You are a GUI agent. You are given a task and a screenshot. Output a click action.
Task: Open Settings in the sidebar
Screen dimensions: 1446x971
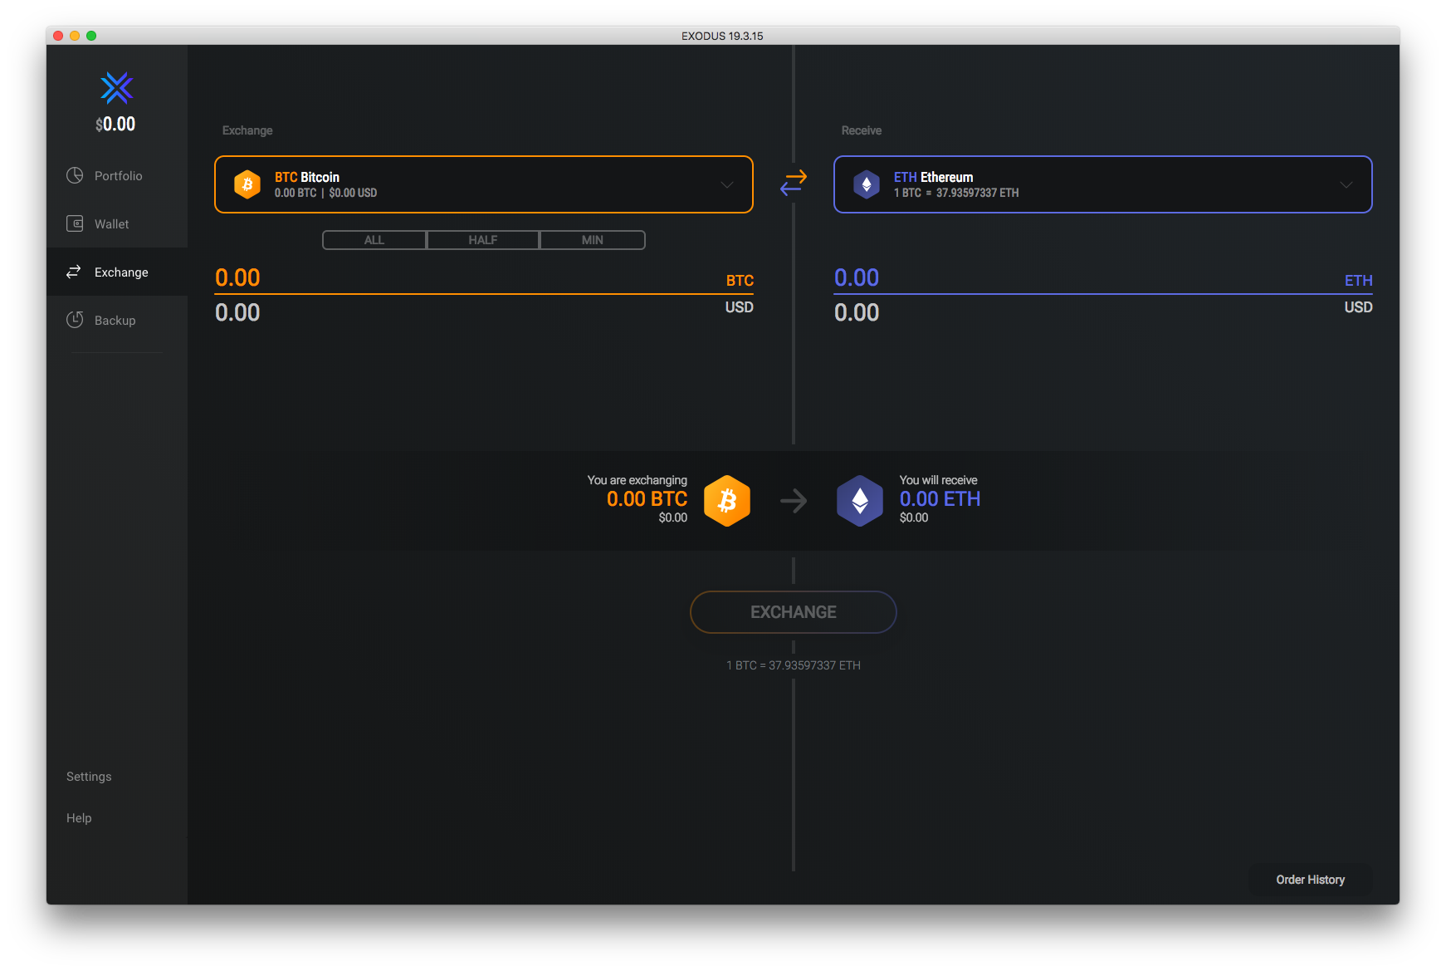point(89,777)
